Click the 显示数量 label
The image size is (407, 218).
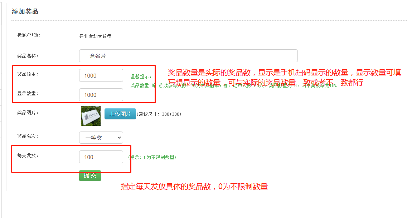28,93
